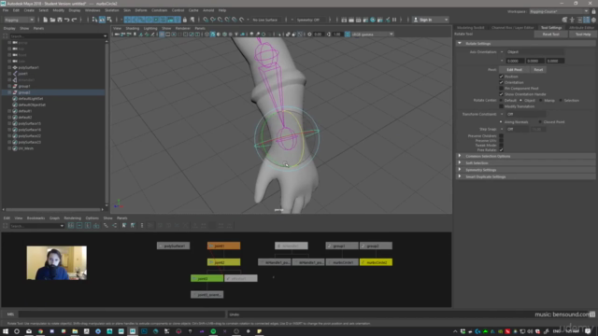
Task: Click the Sign In button
Action: [431, 20]
